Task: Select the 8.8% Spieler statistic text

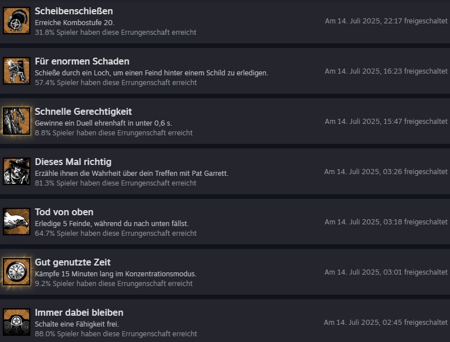Action: [x=114, y=133]
